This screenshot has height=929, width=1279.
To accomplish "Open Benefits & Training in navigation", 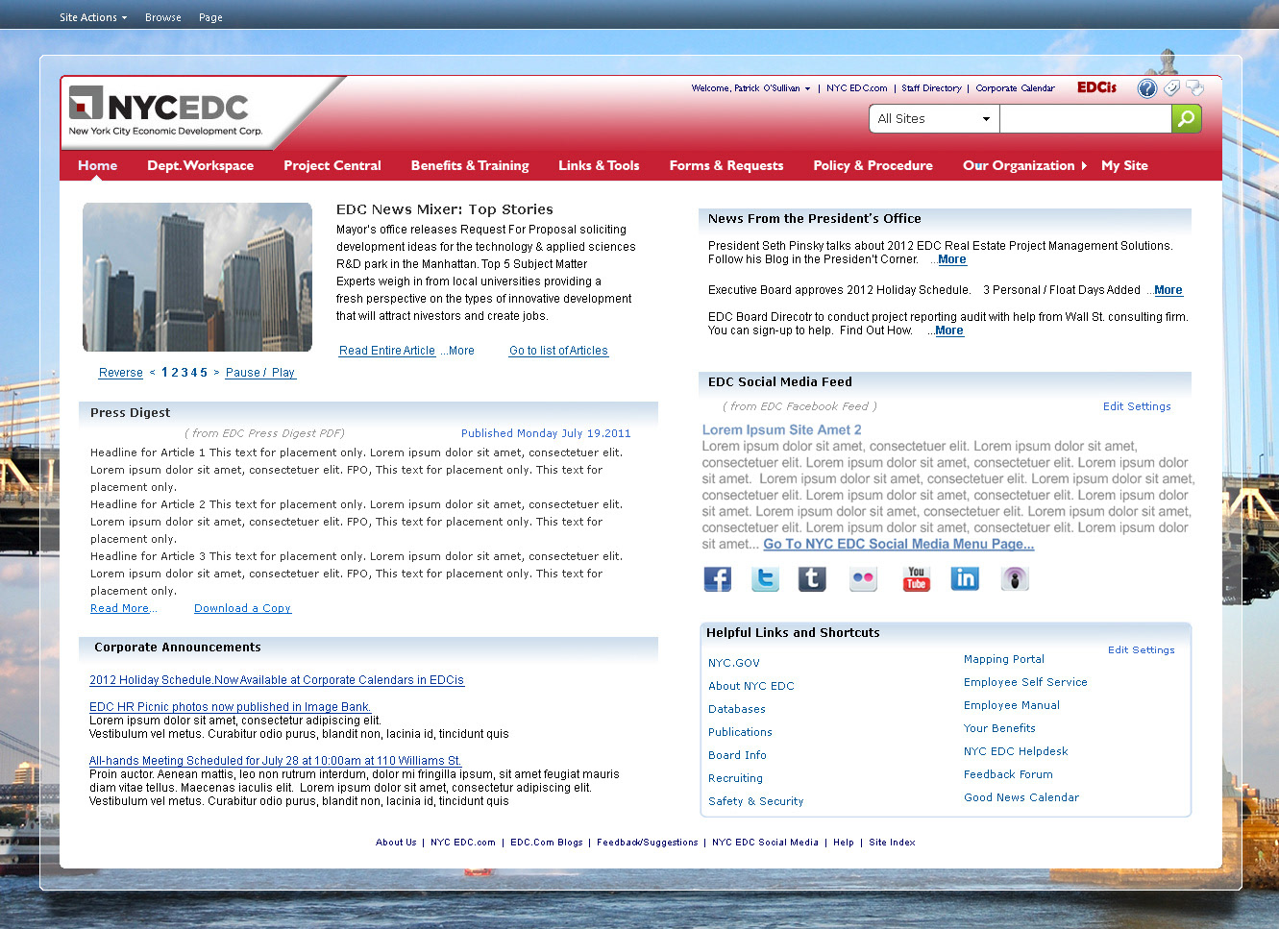I will 470,165.
